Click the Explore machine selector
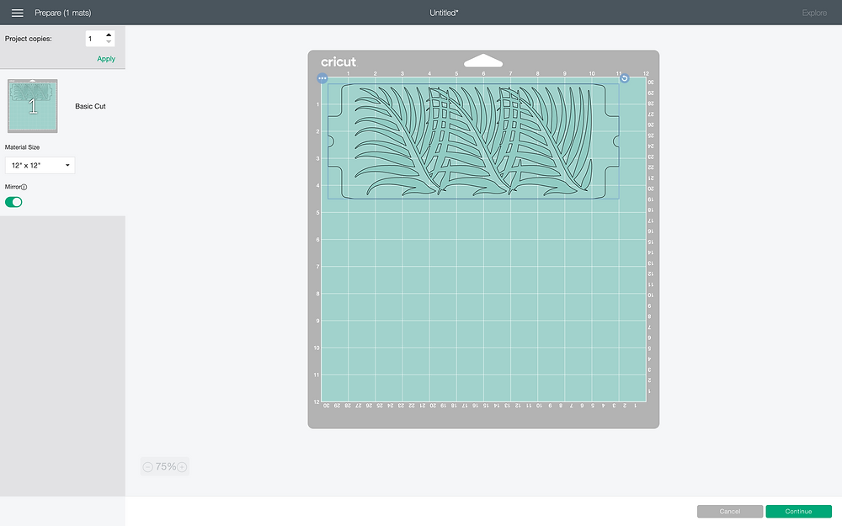This screenshot has height=526, width=842. pyautogui.click(x=814, y=13)
